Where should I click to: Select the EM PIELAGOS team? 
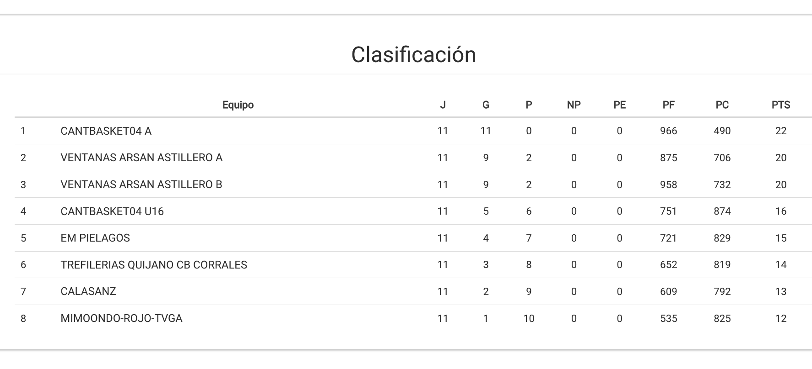coord(95,238)
